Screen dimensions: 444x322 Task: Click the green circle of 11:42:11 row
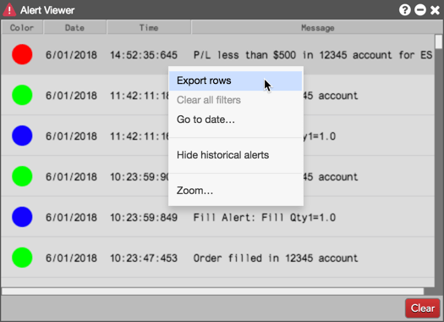click(x=22, y=95)
